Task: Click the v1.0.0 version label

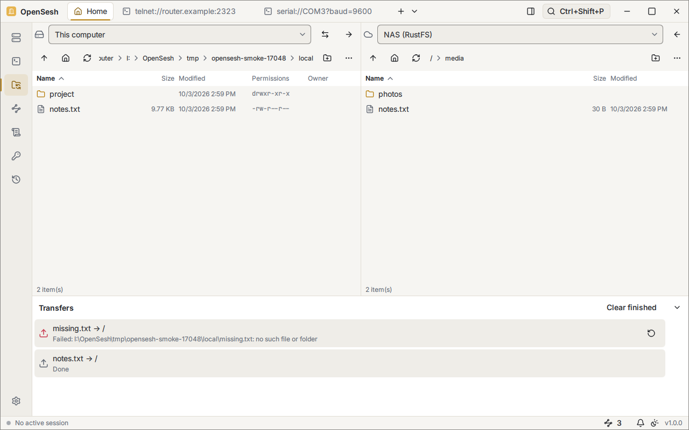Action: click(x=673, y=423)
